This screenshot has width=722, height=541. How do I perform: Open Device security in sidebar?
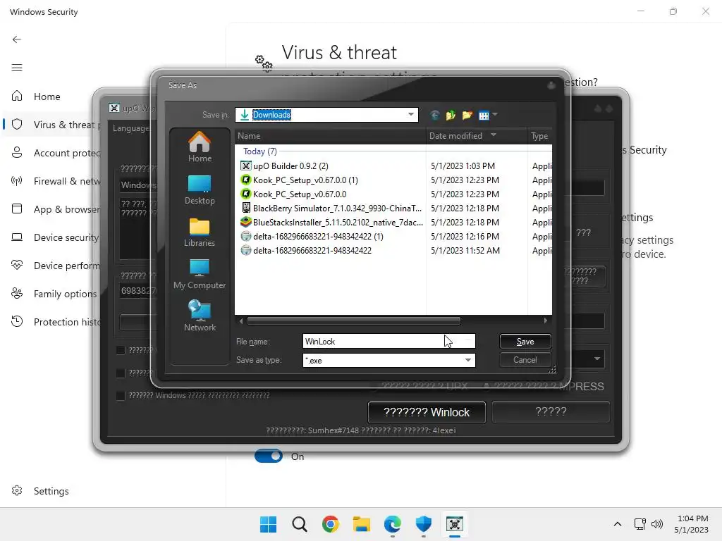click(51, 237)
